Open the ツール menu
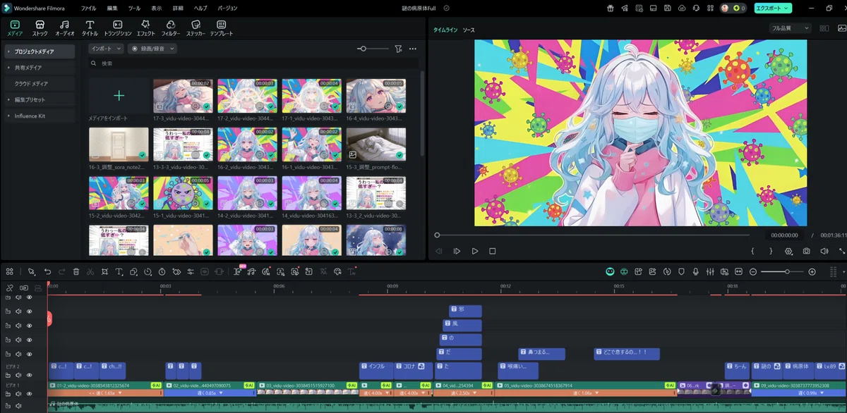847x413 pixels. click(134, 8)
